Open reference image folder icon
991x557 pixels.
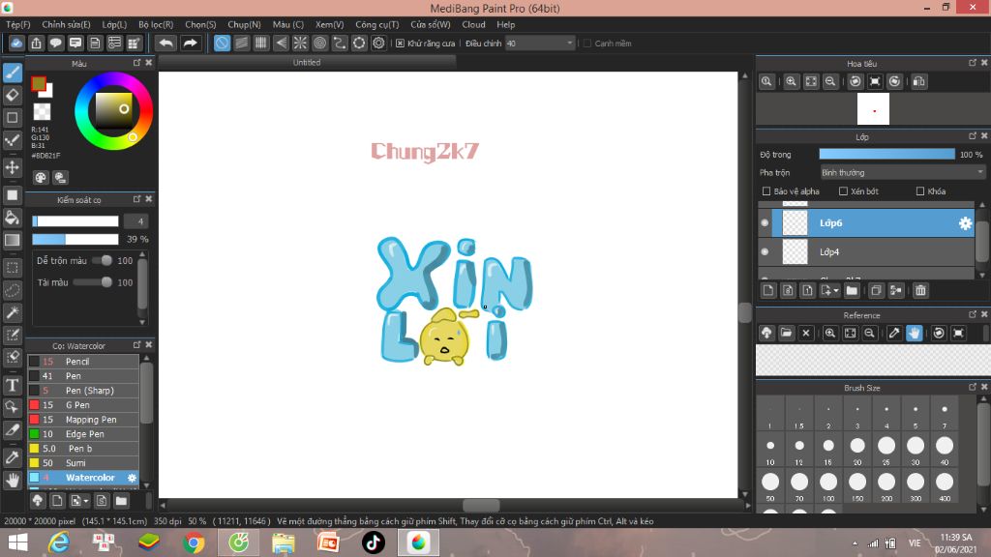point(786,333)
